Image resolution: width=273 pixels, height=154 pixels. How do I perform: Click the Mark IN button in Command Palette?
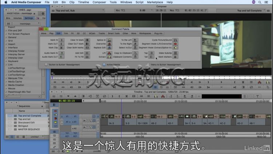tap(61, 40)
